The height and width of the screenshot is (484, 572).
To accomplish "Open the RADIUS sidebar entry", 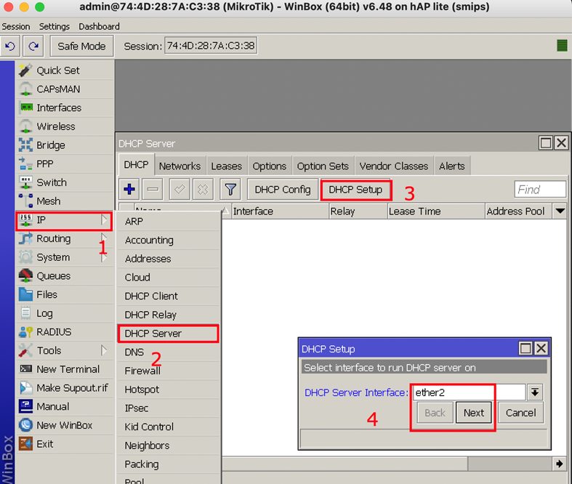I will click(65, 332).
